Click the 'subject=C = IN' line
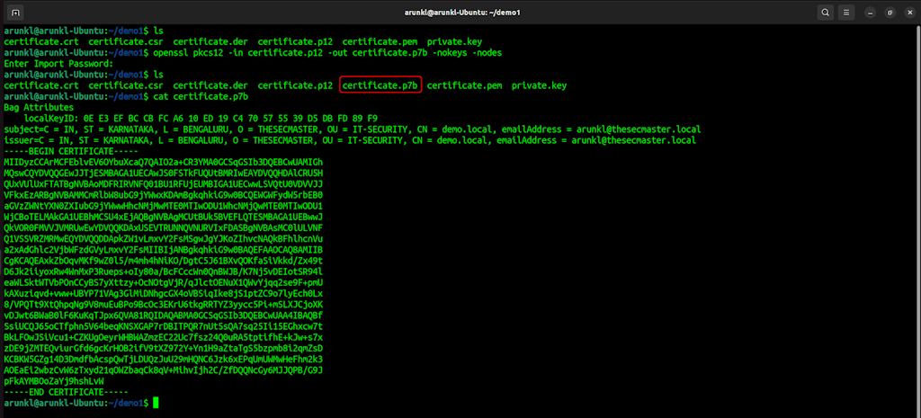This screenshot has height=418, width=921. tap(352, 129)
